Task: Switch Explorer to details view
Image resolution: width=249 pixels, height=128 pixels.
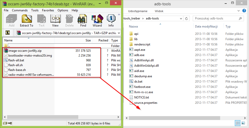Action: coord(238,123)
